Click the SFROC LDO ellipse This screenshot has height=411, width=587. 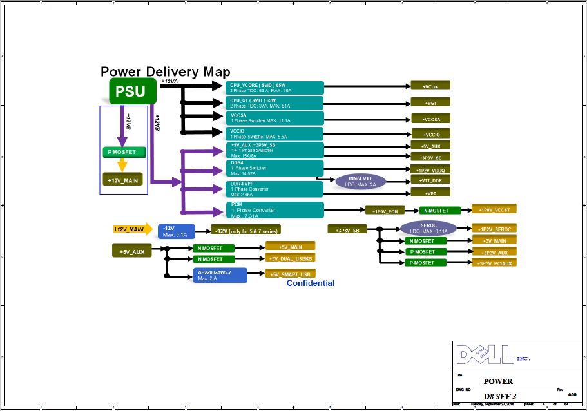click(428, 228)
